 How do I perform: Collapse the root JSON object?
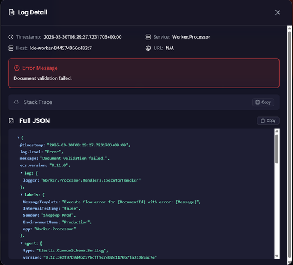[18, 137]
